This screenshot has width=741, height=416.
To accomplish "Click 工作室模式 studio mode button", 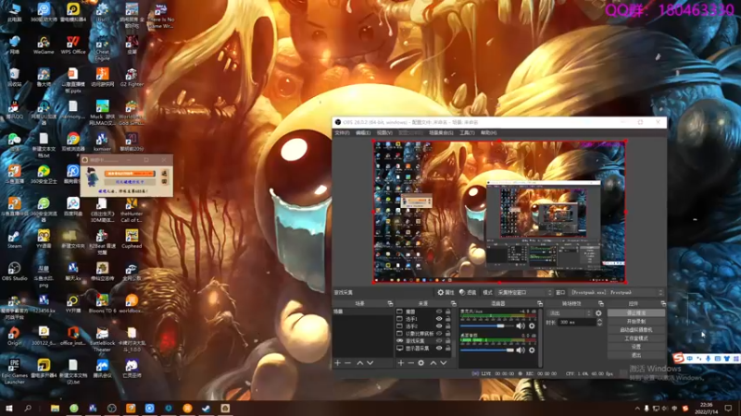I will coord(636,338).
